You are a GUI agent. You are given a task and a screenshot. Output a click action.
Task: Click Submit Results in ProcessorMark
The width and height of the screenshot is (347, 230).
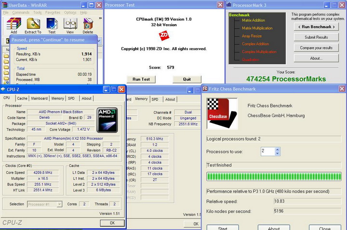coord(316,37)
